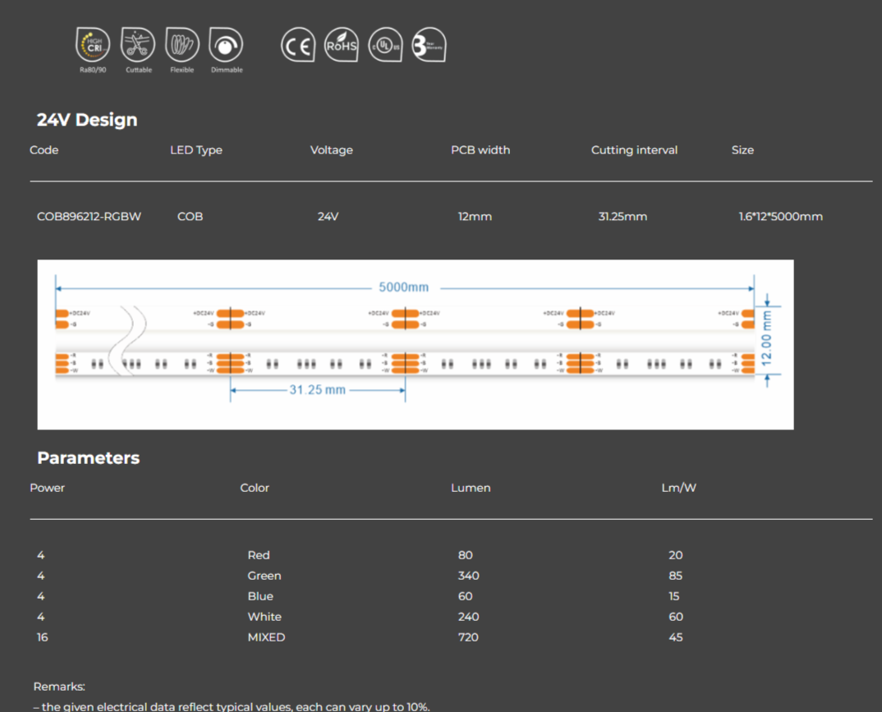Click the Lm/W column header
The width and height of the screenshot is (882, 712).
678,488
